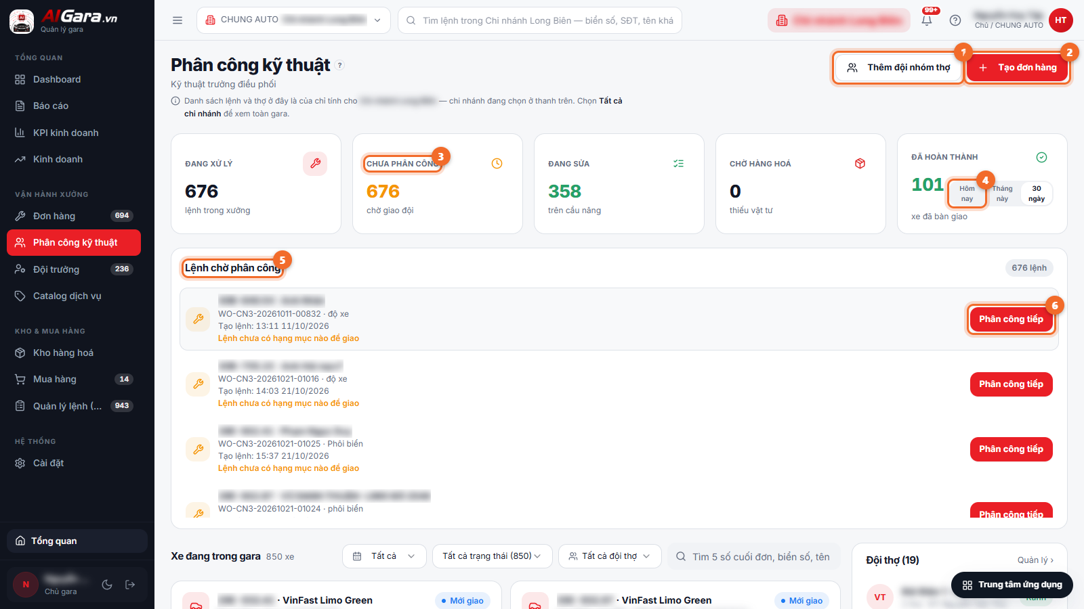Click Phân công tiếp for WO-CN3-20261021-01016

(x=1012, y=384)
